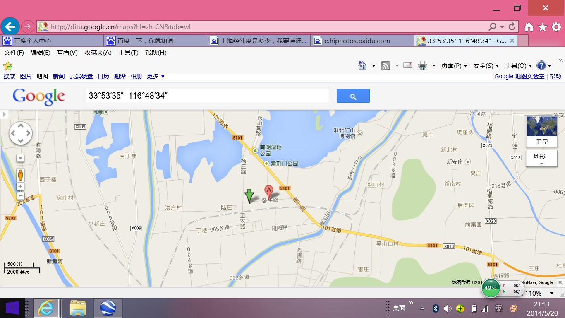Click the browser forward arrow button
This screenshot has height=318, width=565.
click(x=27, y=26)
